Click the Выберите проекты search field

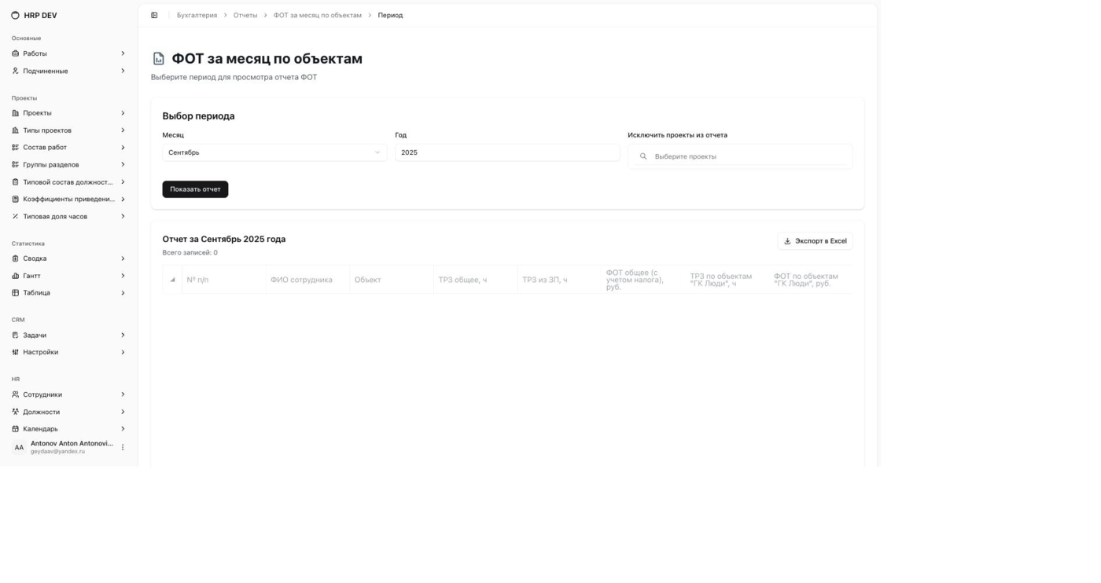coord(740,156)
